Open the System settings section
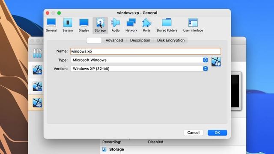274x154 pixels. pos(68,25)
